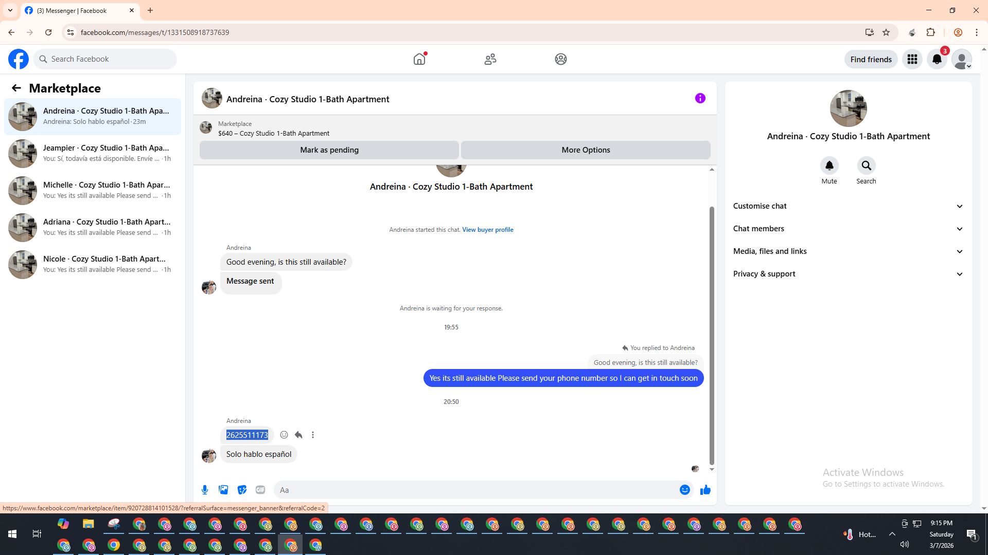
Task: Open File Explorer from the taskbar
Action: point(89,524)
